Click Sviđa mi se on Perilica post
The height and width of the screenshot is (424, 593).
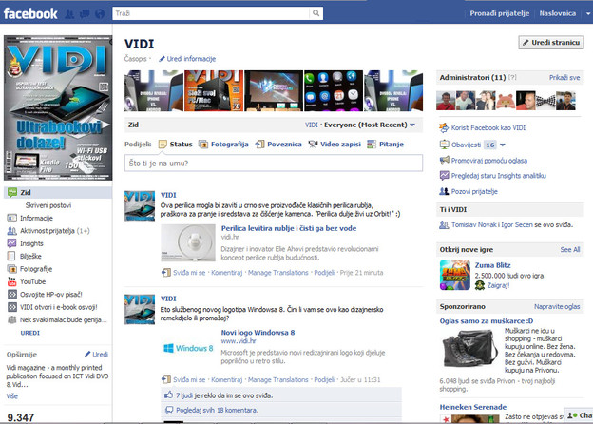pos(189,273)
